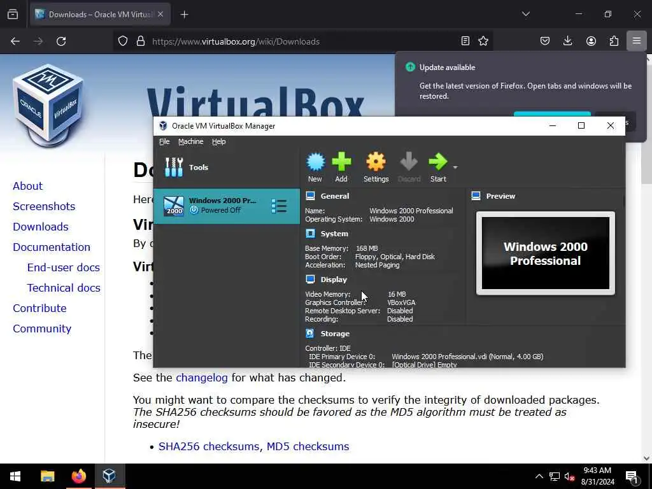
Task: Open the Technical docs link
Action: (x=63, y=288)
